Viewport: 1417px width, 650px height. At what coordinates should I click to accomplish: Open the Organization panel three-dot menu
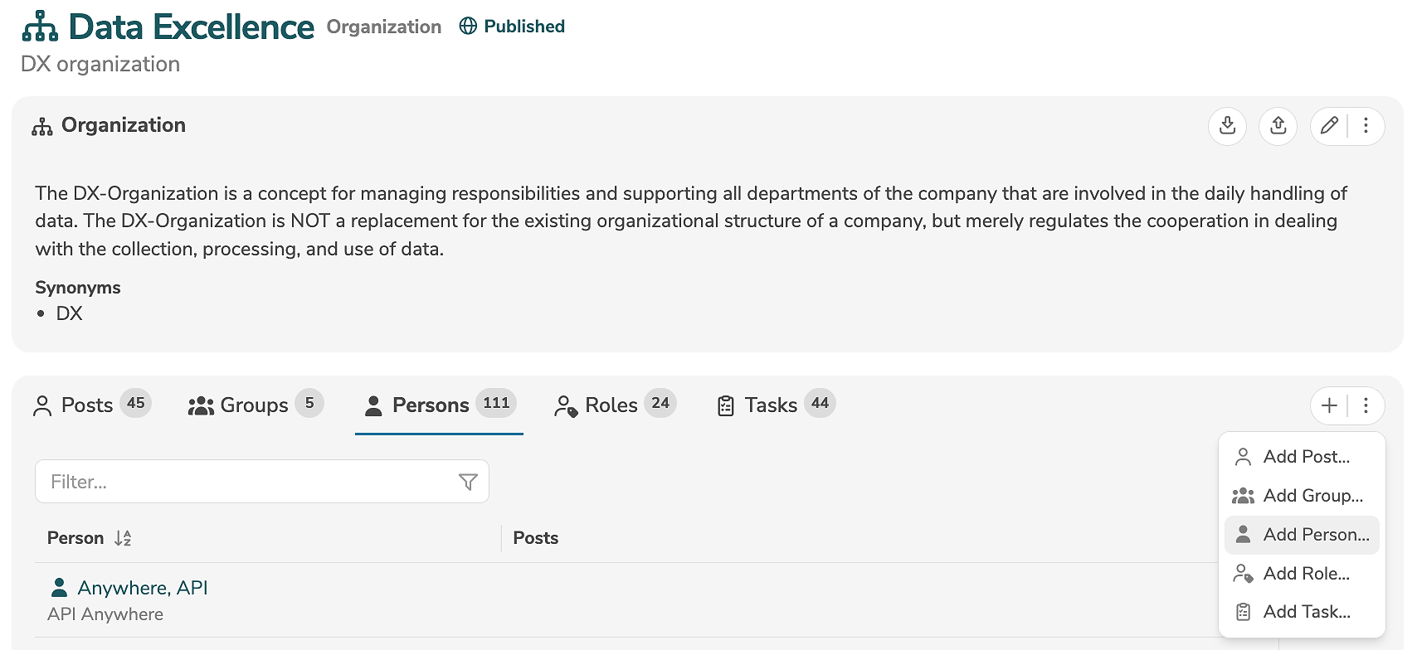1366,126
